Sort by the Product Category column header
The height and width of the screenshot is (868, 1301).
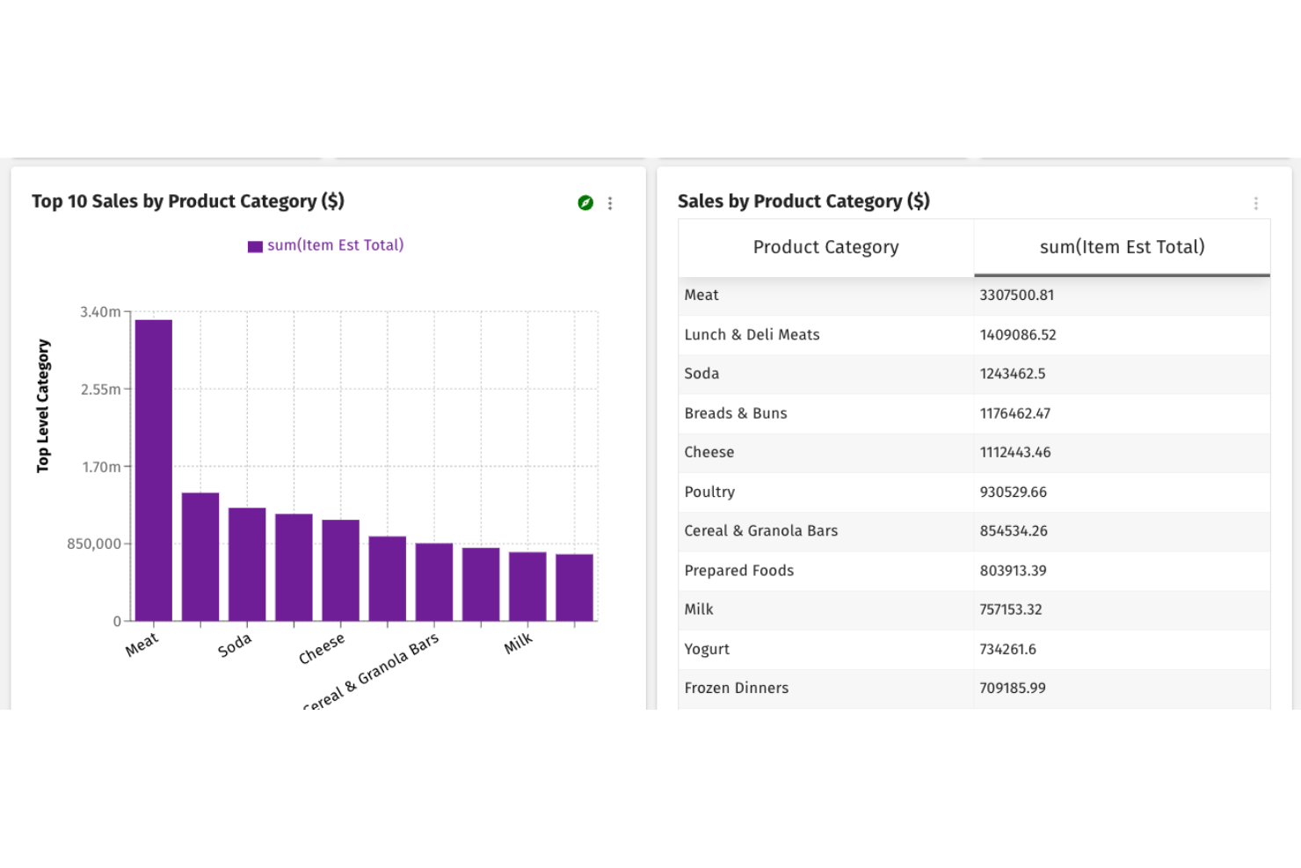pos(825,247)
